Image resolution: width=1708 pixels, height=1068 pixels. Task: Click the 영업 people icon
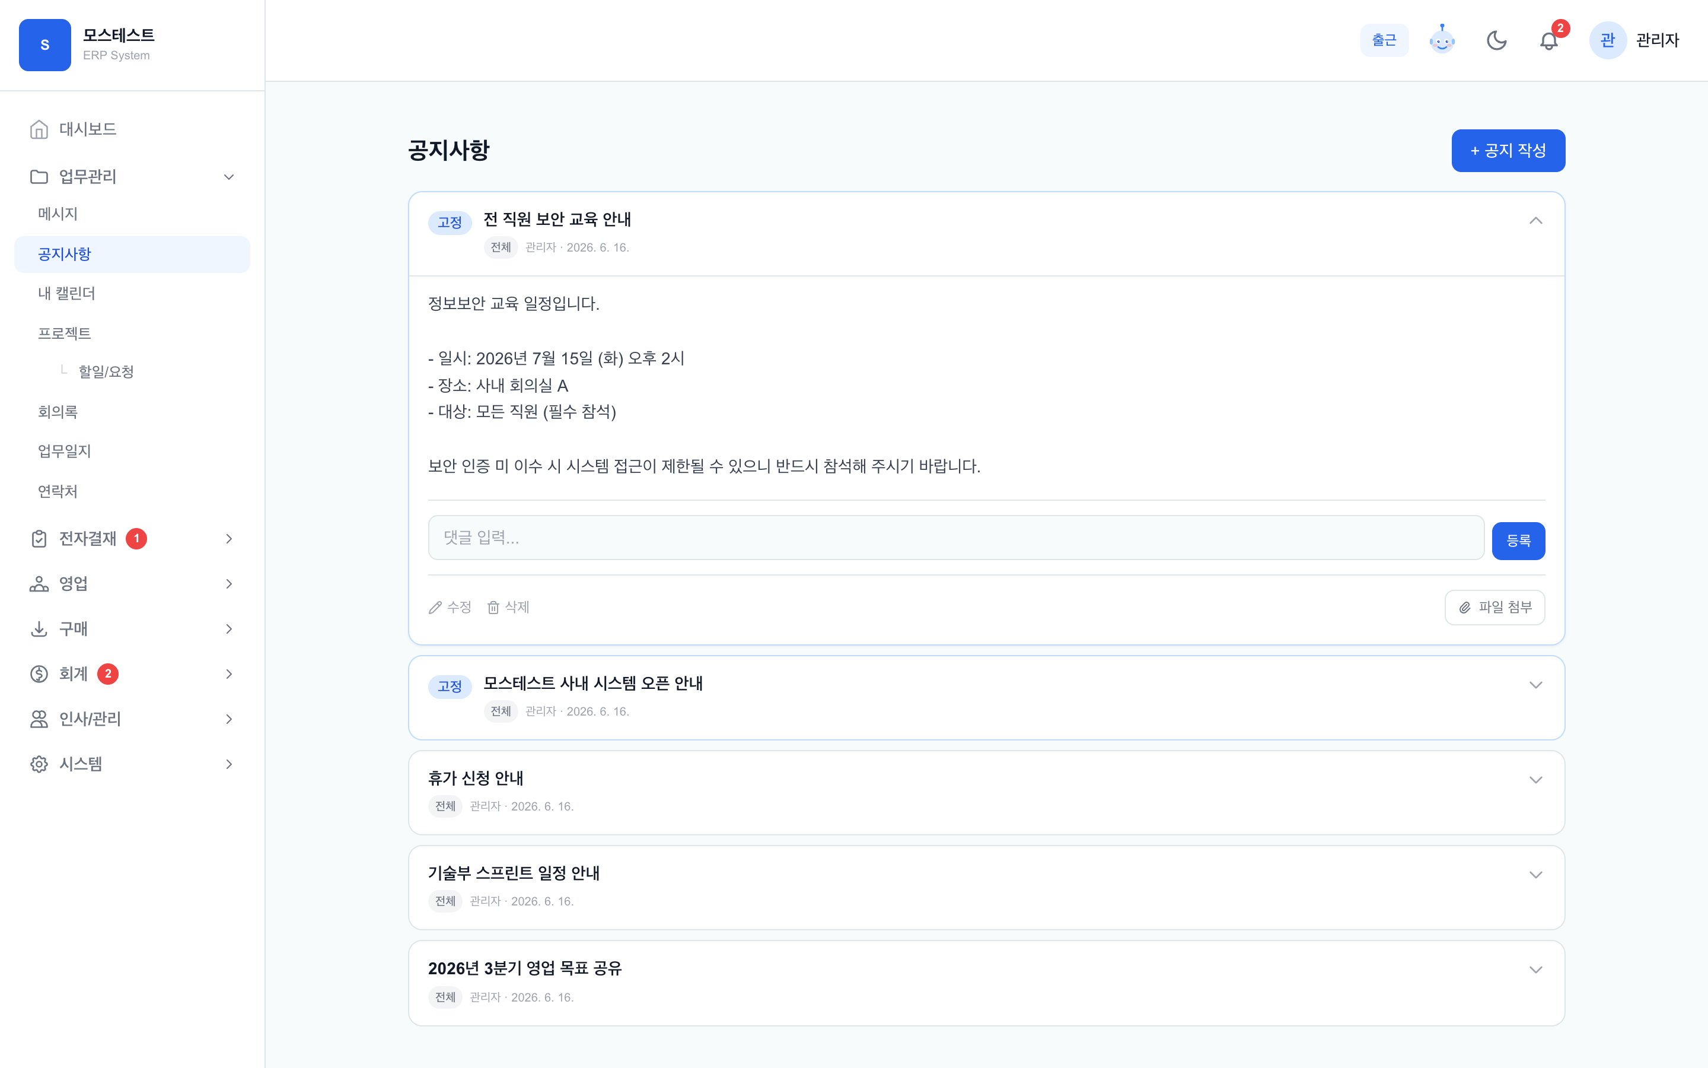coord(39,584)
